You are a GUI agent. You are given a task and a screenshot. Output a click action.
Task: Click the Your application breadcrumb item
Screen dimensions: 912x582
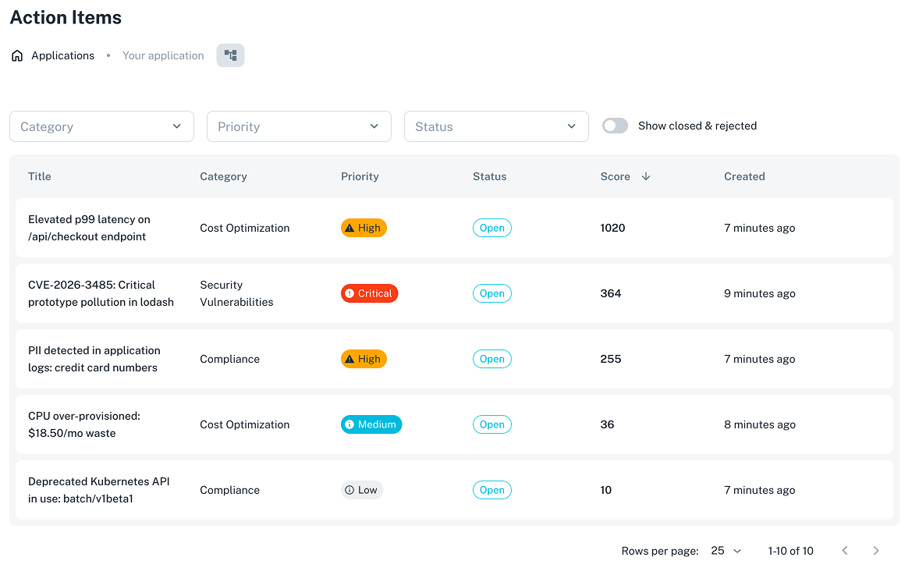point(163,55)
